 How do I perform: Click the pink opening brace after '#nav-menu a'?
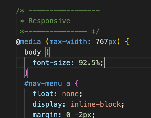click(x=77, y=83)
